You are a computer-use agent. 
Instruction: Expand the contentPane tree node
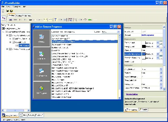click(4, 32)
